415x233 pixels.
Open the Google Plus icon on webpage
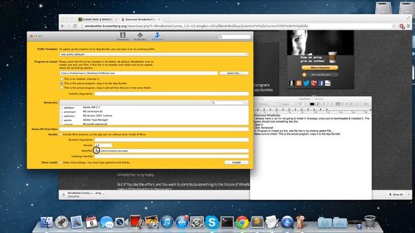314,83
